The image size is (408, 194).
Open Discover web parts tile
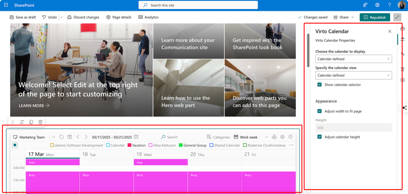tap(260, 88)
